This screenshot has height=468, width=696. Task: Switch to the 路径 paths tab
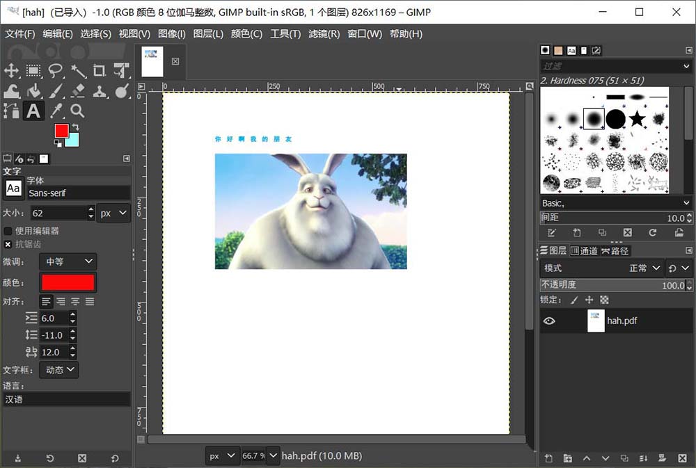[x=615, y=251]
